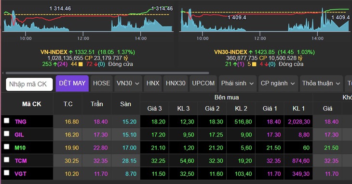Click the KL 2 column header
Viewport: 352px width, 184px height.
[x=241, y=109]
